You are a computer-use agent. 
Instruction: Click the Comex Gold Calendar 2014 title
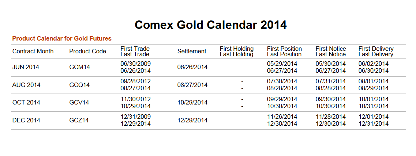pyautogui.click(x=210, y=25)
